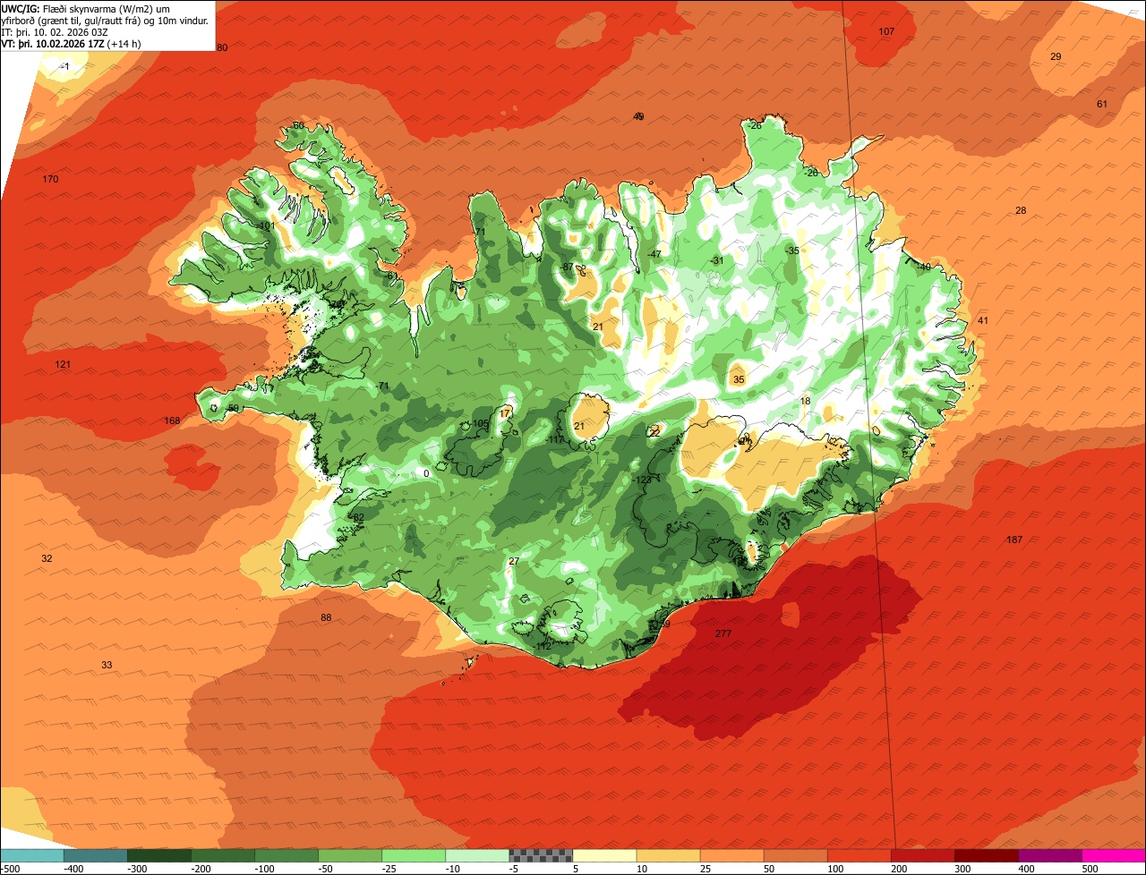Click the value -47 in the north
The height and width of the screenshot is (875, 1146).
[x=654, y=254]
